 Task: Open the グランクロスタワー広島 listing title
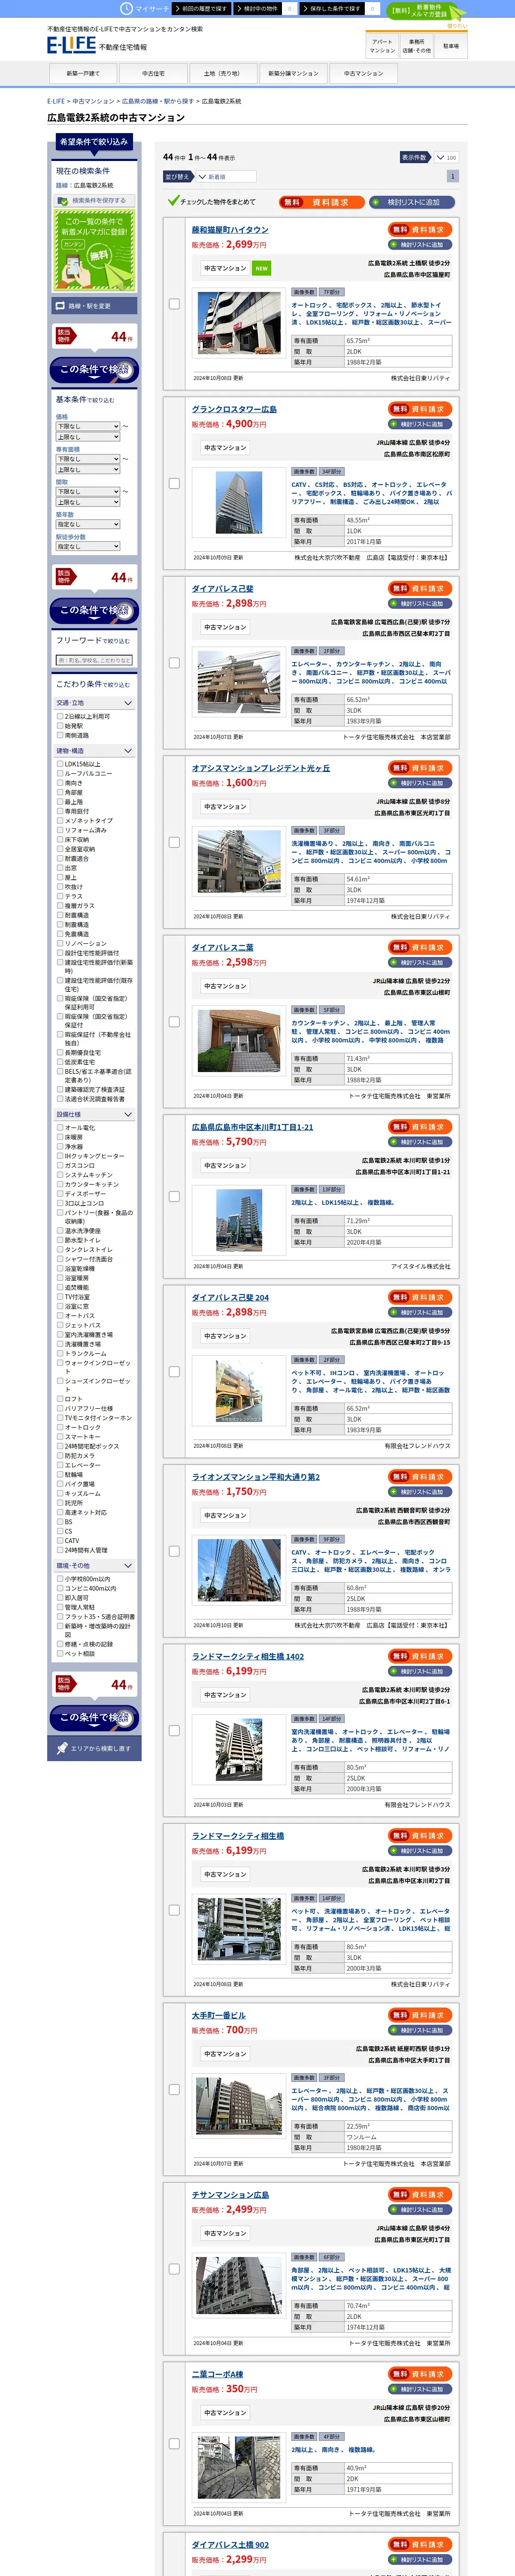234,409
